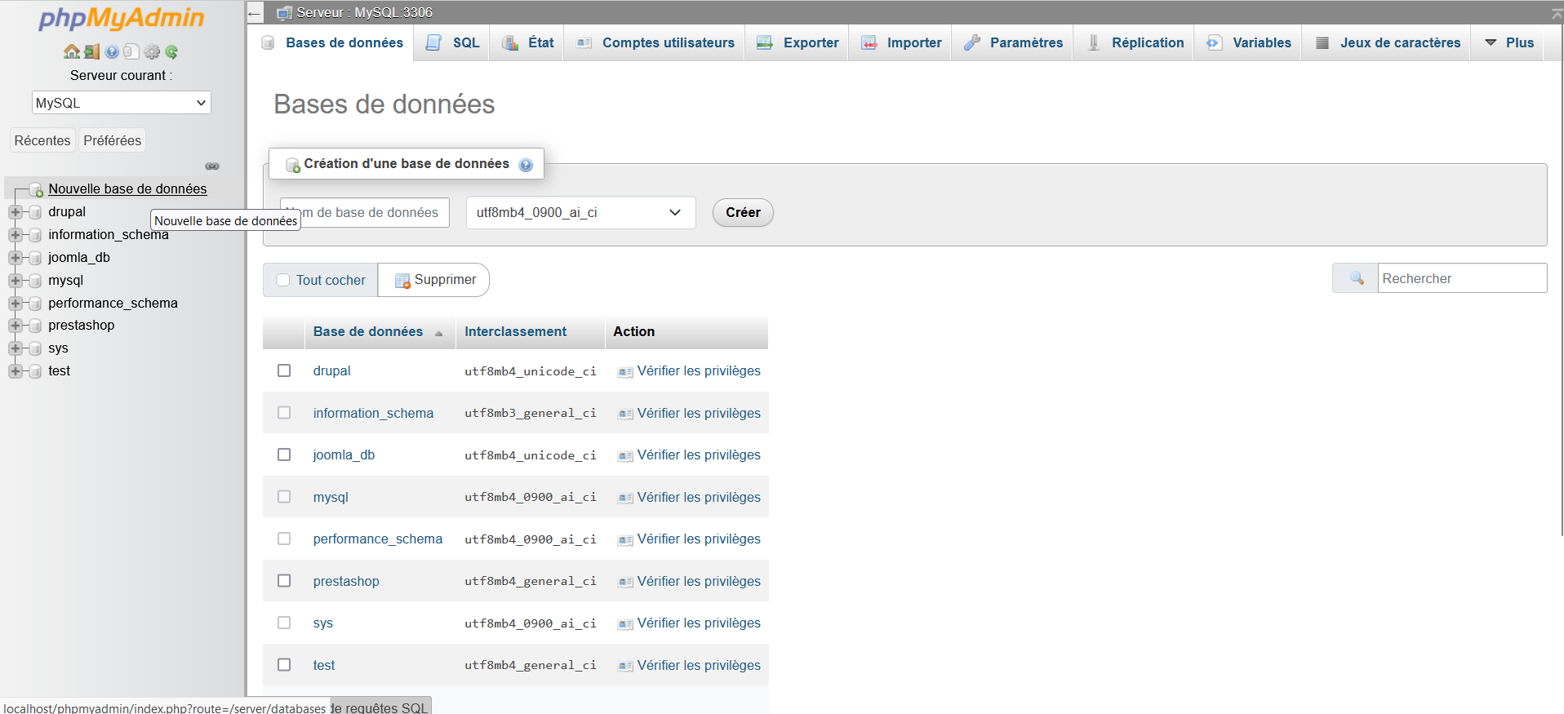Click Nouvelle base de données link
Image resolution: width=1564 pixels, height=714 pixels.
click(127, 189)
